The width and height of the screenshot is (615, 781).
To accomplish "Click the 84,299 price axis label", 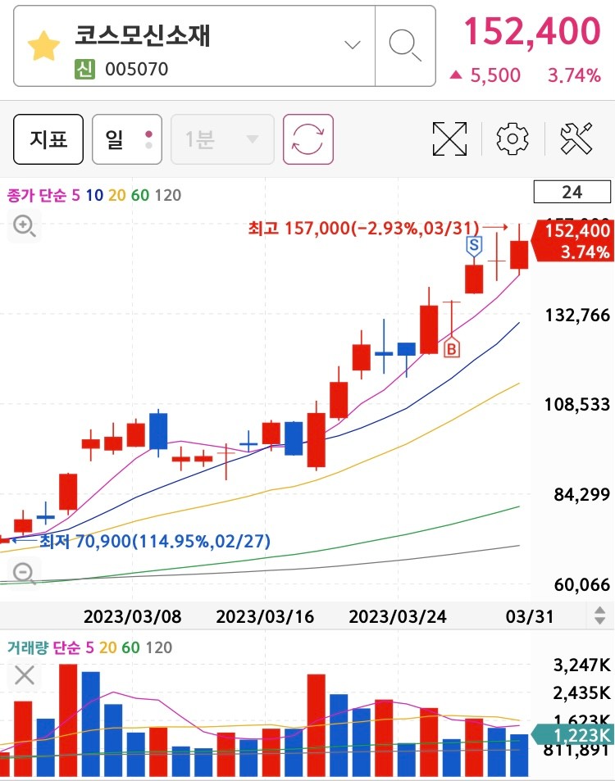I will (x=581, y=495).
